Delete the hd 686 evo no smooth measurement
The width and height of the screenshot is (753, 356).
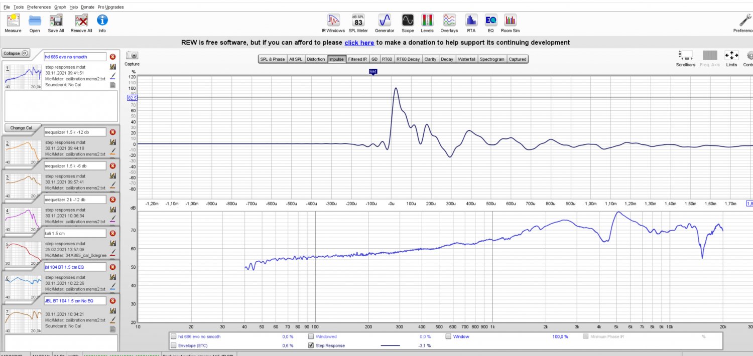click(x=112, y=57)
